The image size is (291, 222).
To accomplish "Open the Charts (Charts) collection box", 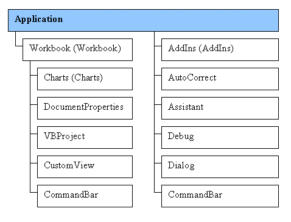I will coord(85,79).
